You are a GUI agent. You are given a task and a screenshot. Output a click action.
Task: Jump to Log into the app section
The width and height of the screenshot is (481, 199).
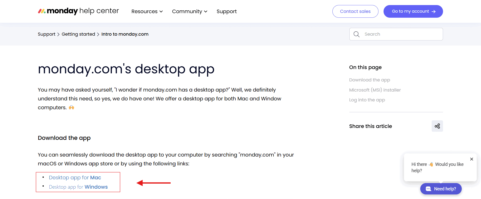(367, 100)
